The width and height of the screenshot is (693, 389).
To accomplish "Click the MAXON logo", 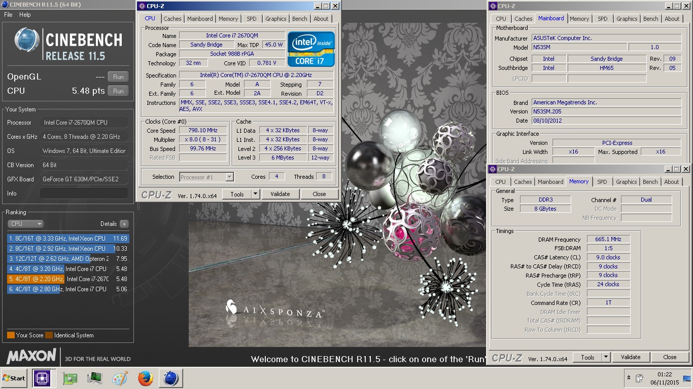I will [x=31, y=356].
